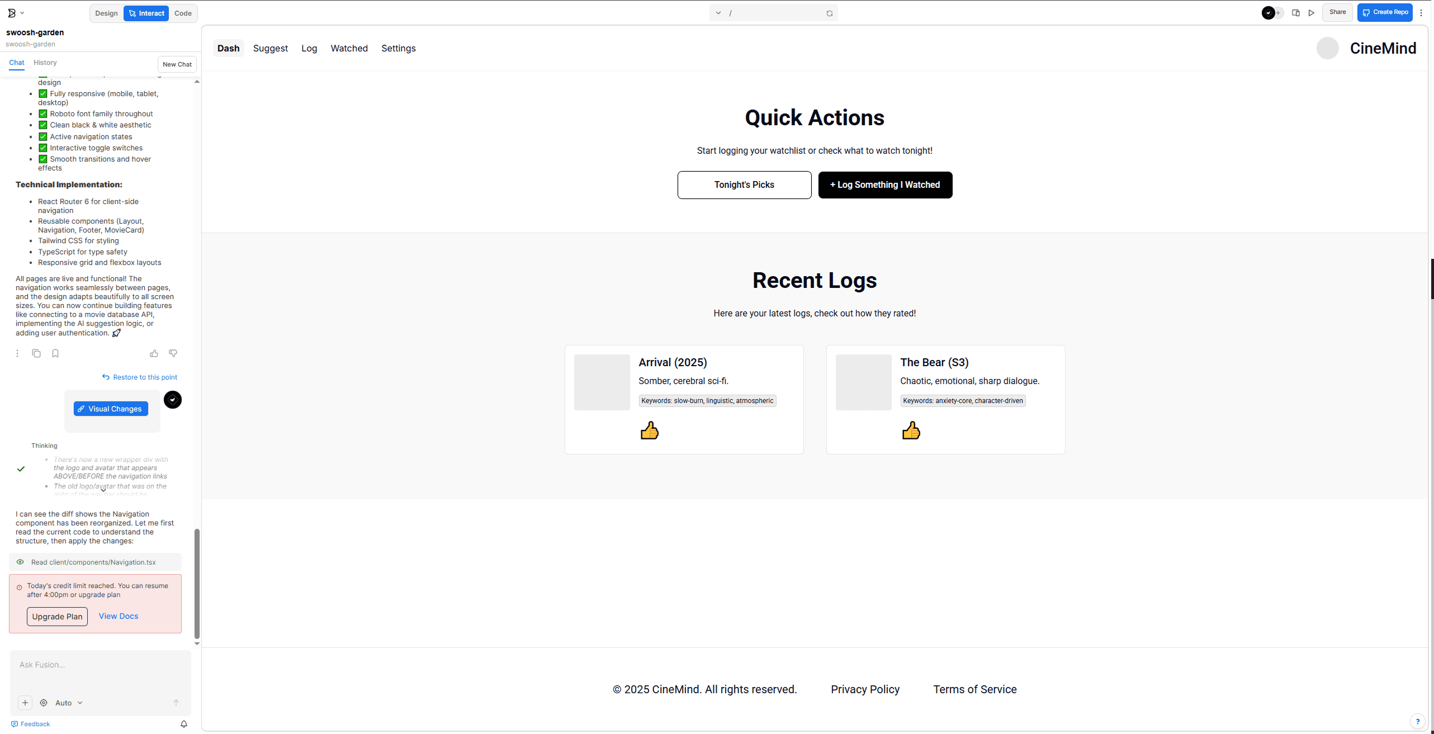This screenshot has height=734, width=1434.
Task: Bookmark the chat response
Action: (x=55, y=353)
